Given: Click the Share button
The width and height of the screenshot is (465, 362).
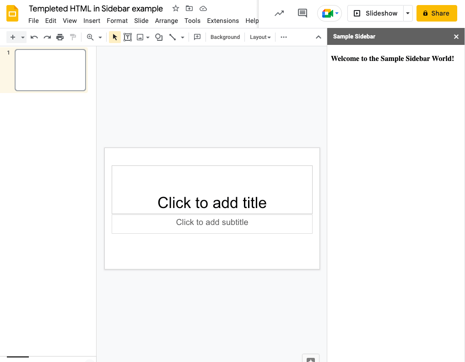Looking at the screenshot, I should coord(436,13).
